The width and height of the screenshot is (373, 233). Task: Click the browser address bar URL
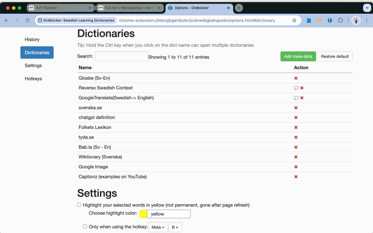click(x=197, y=20)
